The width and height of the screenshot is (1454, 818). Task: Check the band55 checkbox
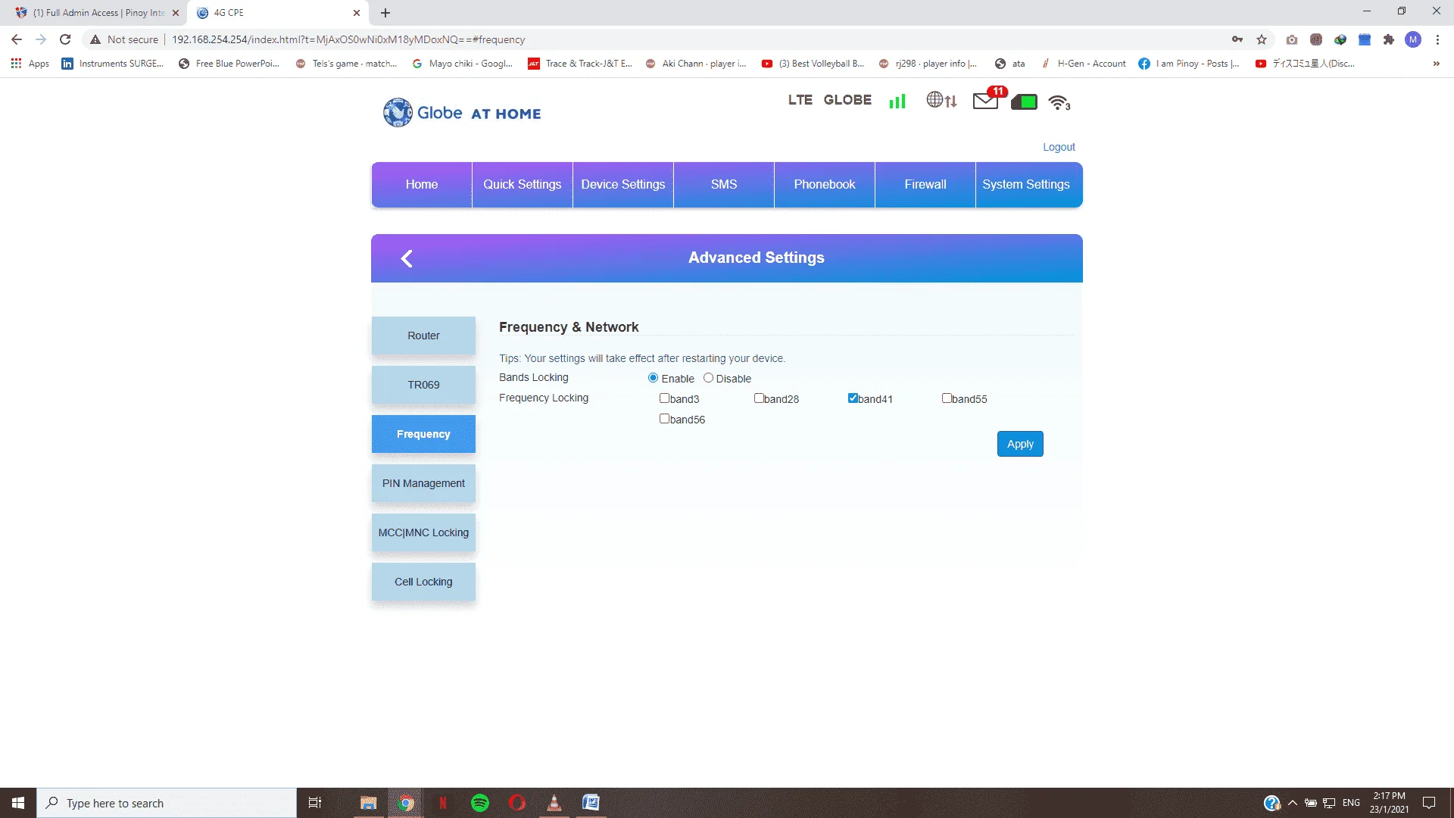click(947, 398)
